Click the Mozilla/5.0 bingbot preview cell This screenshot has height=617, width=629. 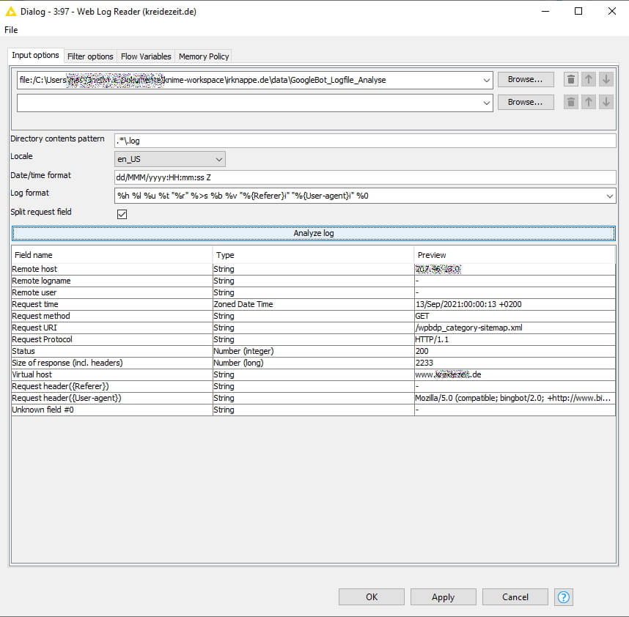515,398
